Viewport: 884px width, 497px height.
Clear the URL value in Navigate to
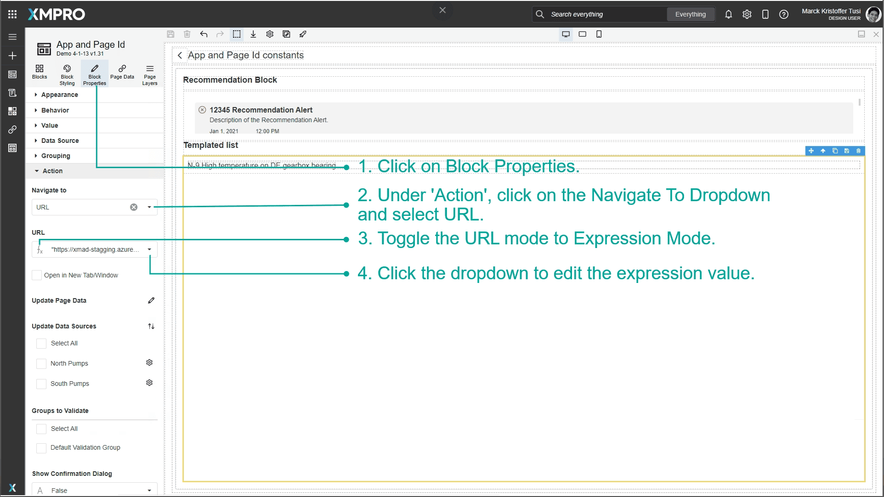point(134,207)
